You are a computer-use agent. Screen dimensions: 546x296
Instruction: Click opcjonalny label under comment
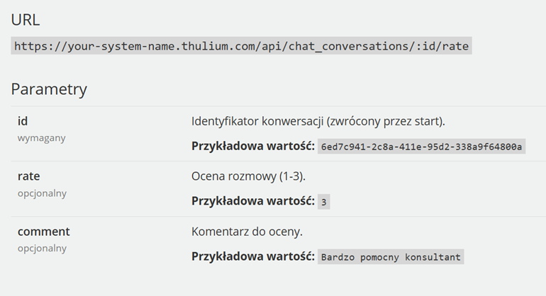click(x=42, y=249)
